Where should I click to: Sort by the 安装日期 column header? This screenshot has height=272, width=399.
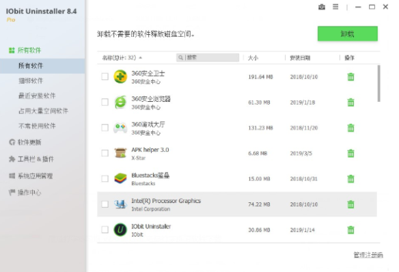click(x=300, y=58)
